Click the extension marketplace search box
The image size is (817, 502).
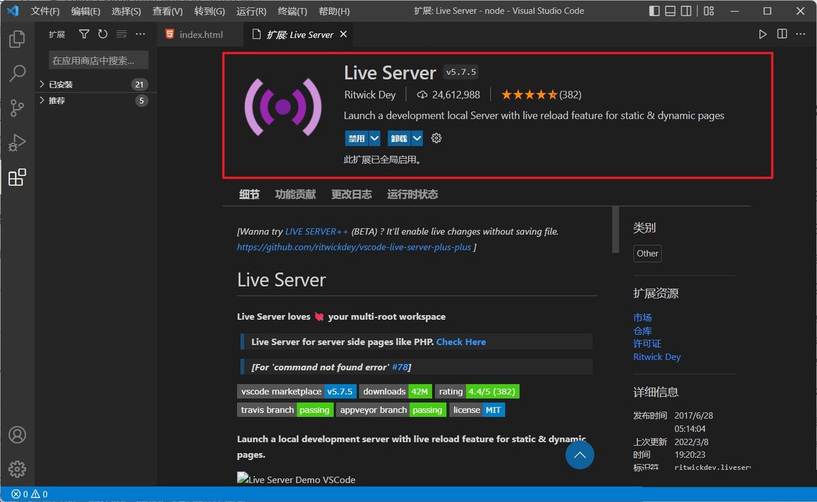pos(98,60)
